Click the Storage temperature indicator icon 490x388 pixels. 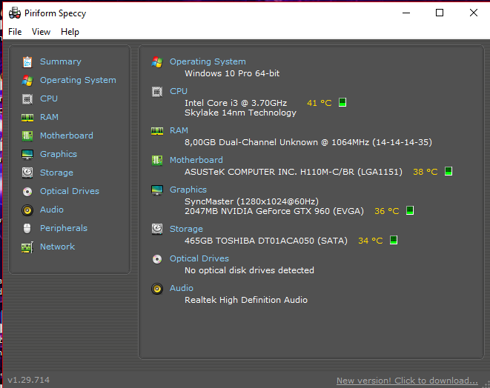click(394, 240)
